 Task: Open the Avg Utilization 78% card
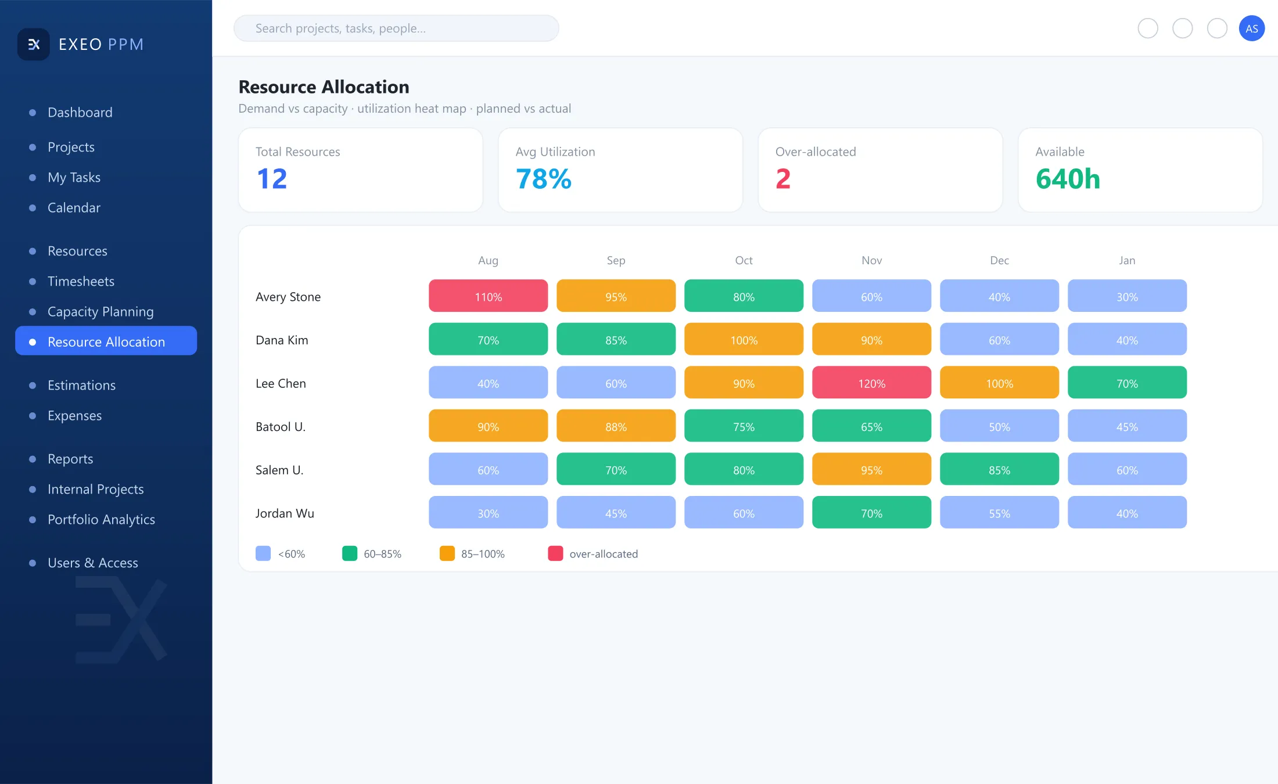tap(620, 170)
